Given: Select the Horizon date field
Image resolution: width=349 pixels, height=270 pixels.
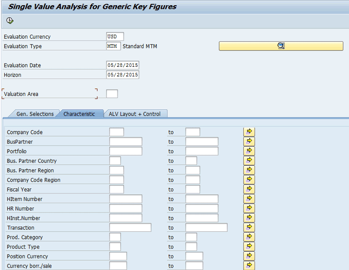Looking at the screenshot, I should [x=123, y=75].
